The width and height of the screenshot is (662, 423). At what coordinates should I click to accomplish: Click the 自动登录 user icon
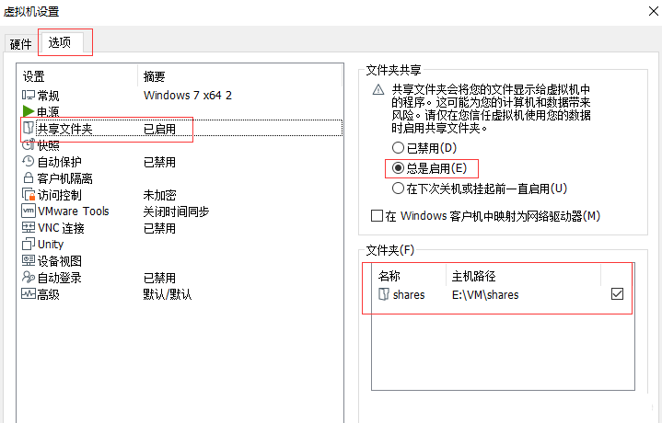click(x=29, y=277)
